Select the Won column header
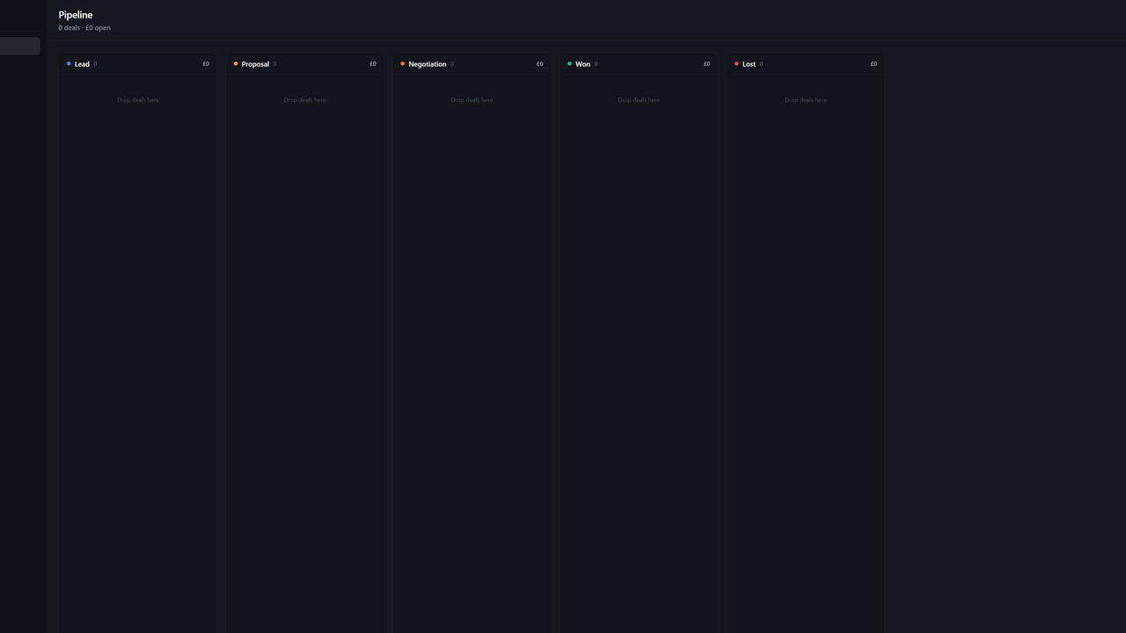The width and height of the screenshot is (1126, 633). 639,64
